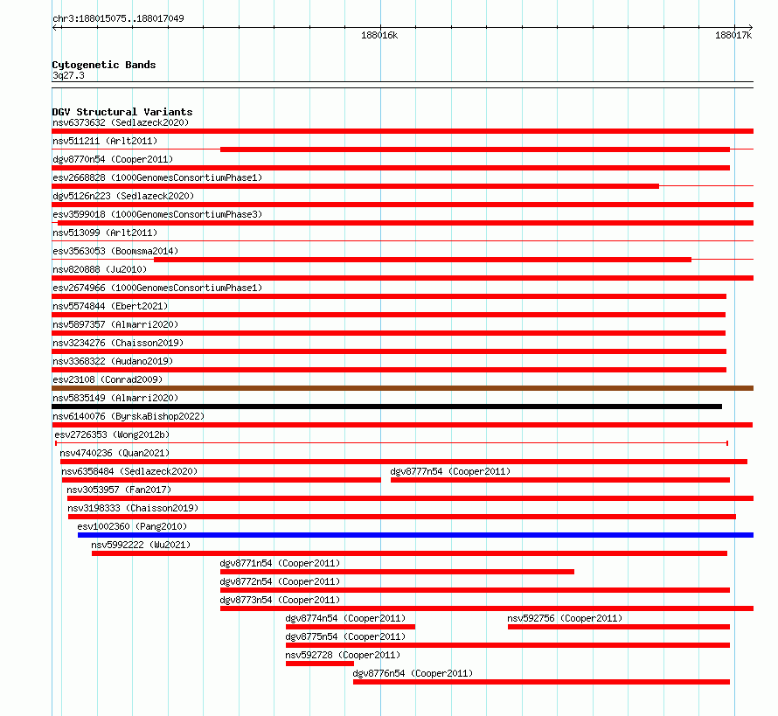Screen dimensions: 778x716
Task: Click the 188017k ruler tick label
Action: click(x=733, y=35)
